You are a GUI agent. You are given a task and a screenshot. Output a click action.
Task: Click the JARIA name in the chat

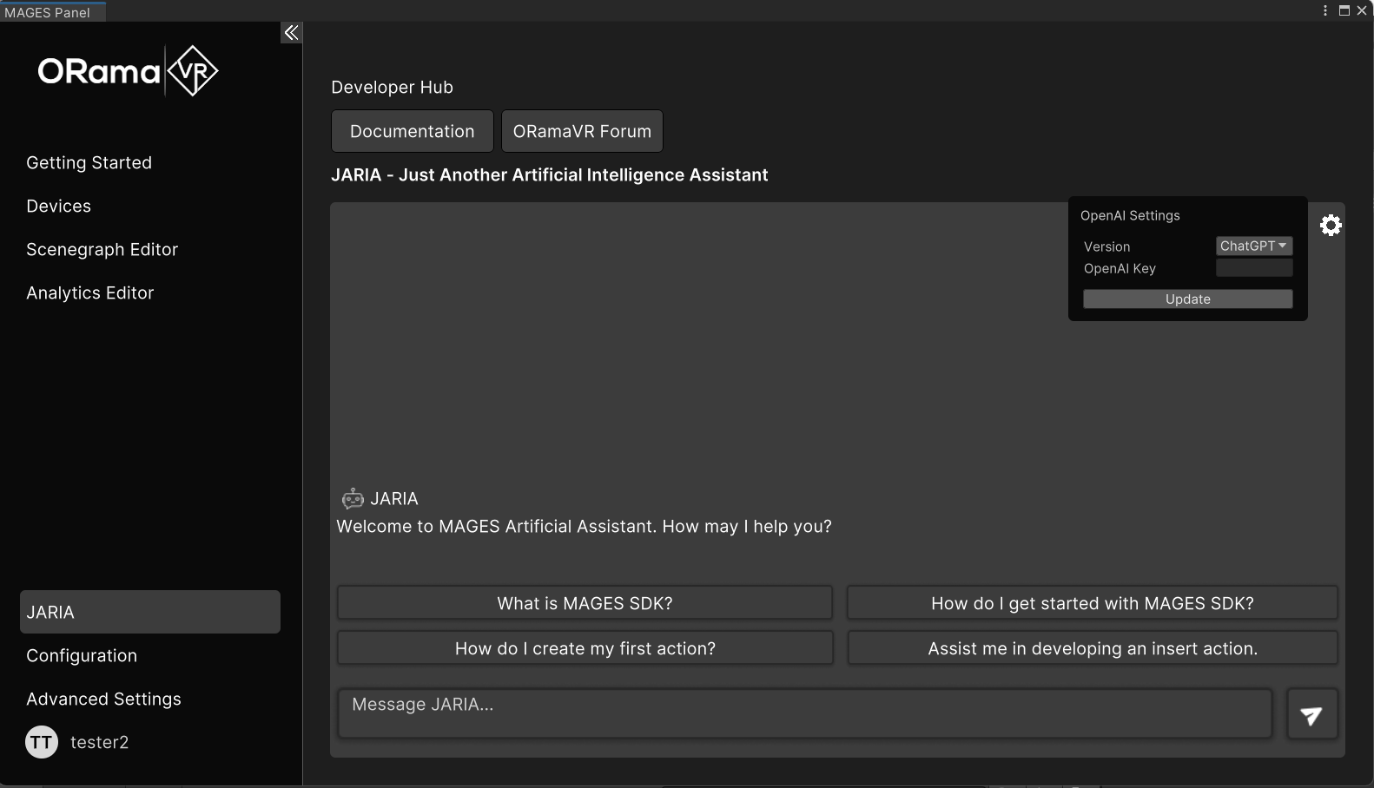coord(394,498)
